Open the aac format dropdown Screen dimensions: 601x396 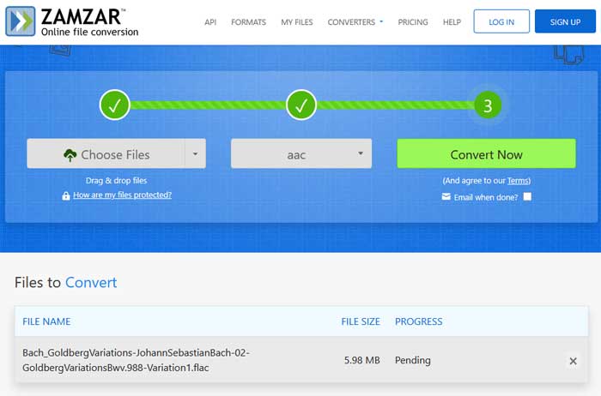[301, 153]
